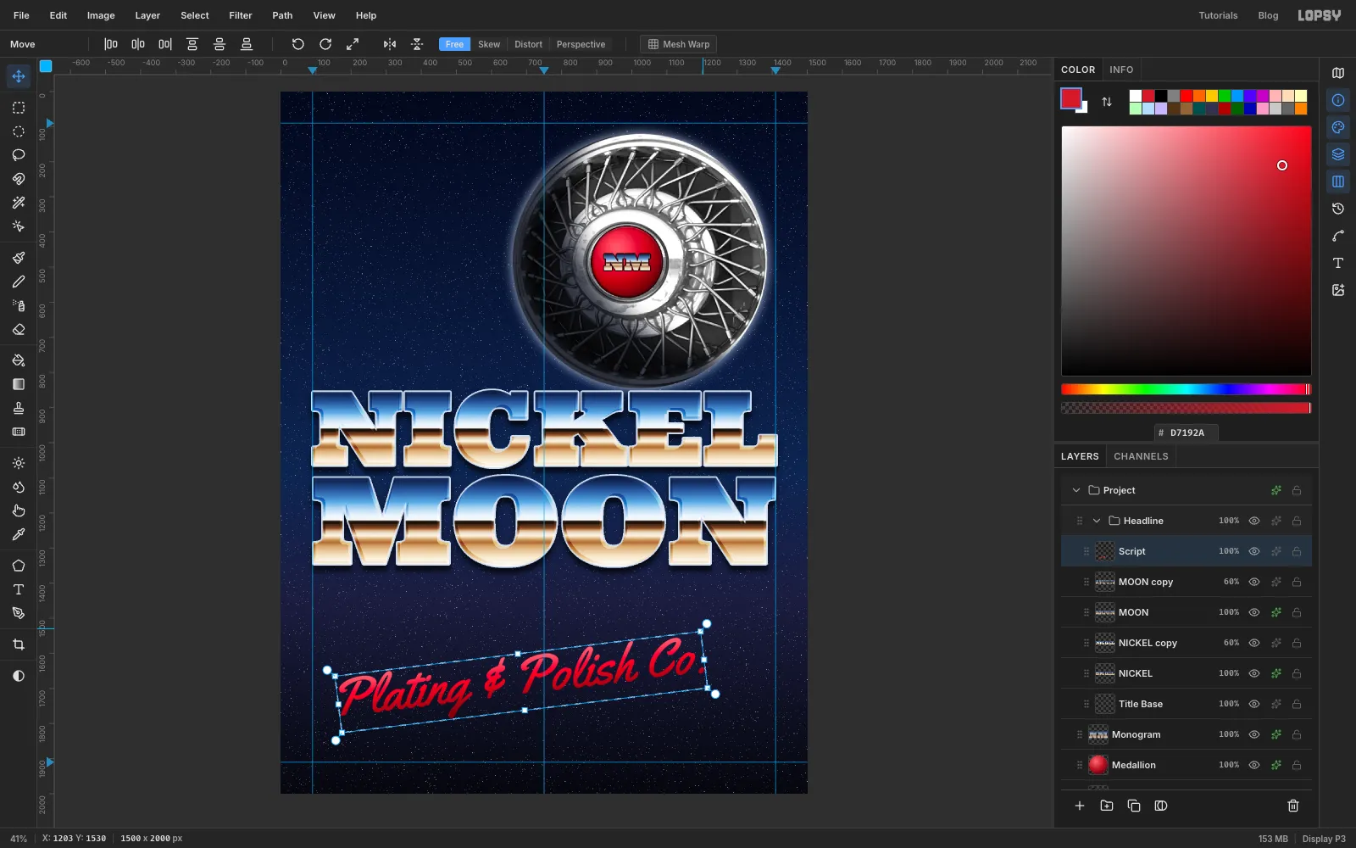This screenshot has height=848, width=1356.
Task: Select the Move tool in the toolbox
Action: tap(19, 76)
